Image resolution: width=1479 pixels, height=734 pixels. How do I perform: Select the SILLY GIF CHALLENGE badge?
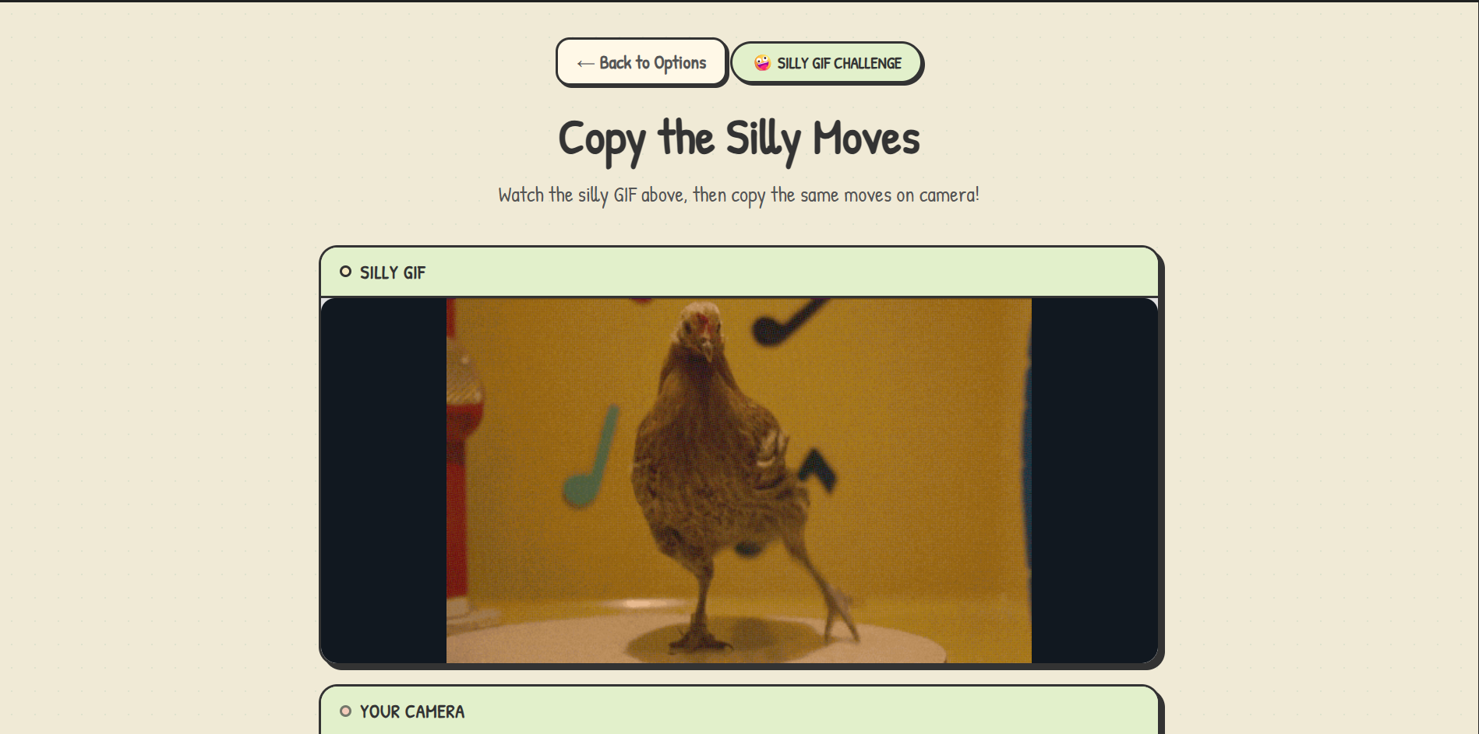[x=827, y=63]
